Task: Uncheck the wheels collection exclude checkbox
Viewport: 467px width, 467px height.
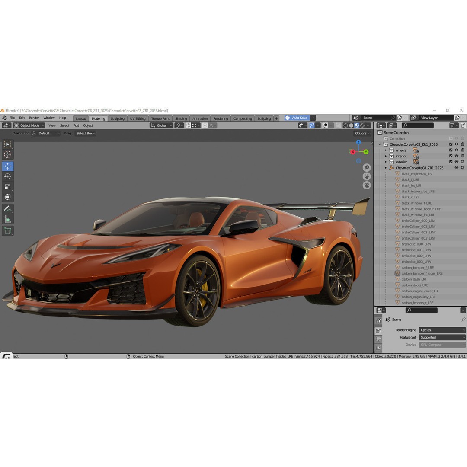Action: click(x=451, y=150)
